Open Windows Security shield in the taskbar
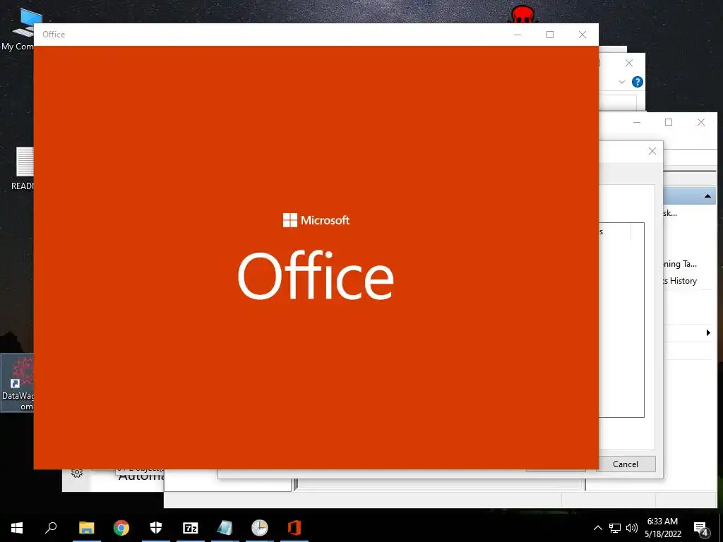The height and width of the screenshot is (542, 723). (156, 528)
